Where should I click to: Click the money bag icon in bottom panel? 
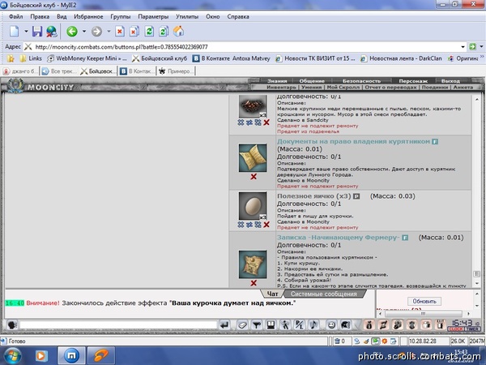[369, 325]
